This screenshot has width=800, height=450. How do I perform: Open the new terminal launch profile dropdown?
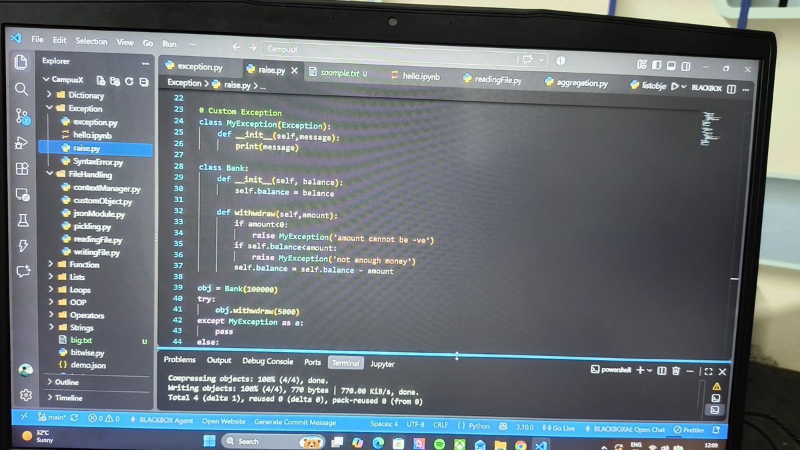pyautogui.click(x=649, y=370)
